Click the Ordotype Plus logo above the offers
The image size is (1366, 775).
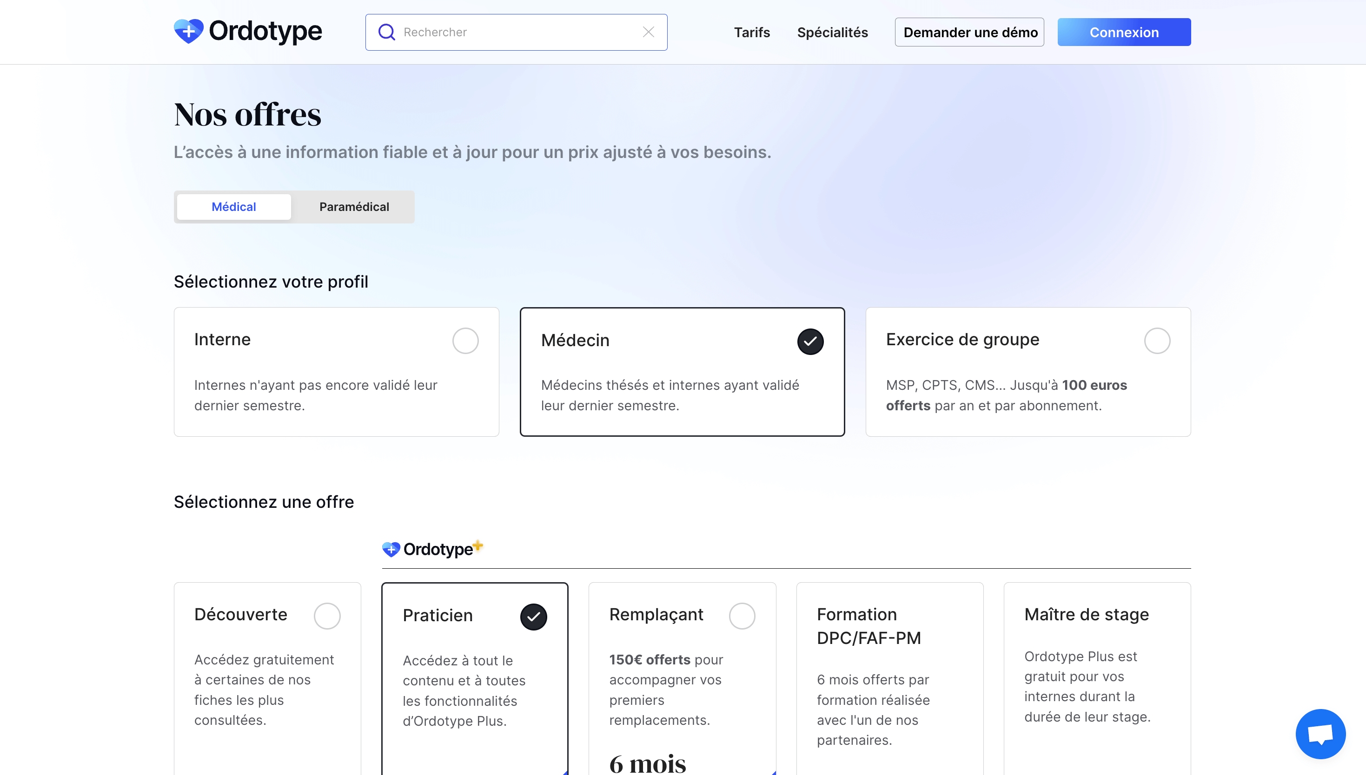432,549
